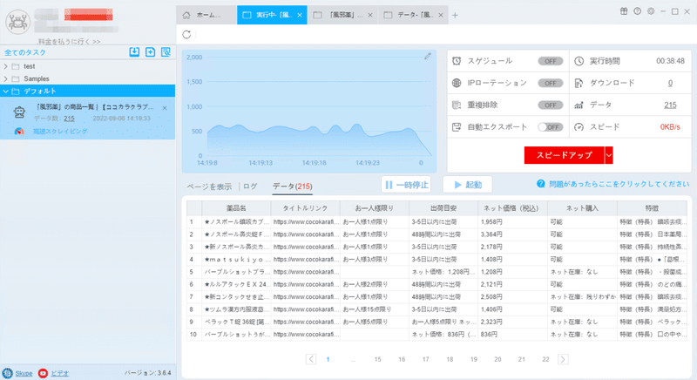
Task: Open the Skype link
Action: (x=24, y=373)
